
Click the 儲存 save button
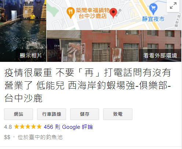pos(84,114)
